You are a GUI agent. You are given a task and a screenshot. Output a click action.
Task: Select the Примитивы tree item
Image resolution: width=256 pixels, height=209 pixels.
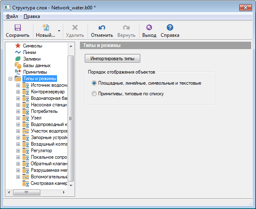tap(35, 72)
